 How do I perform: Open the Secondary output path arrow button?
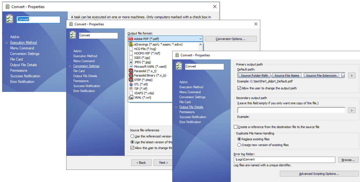[x=352, y=110]
